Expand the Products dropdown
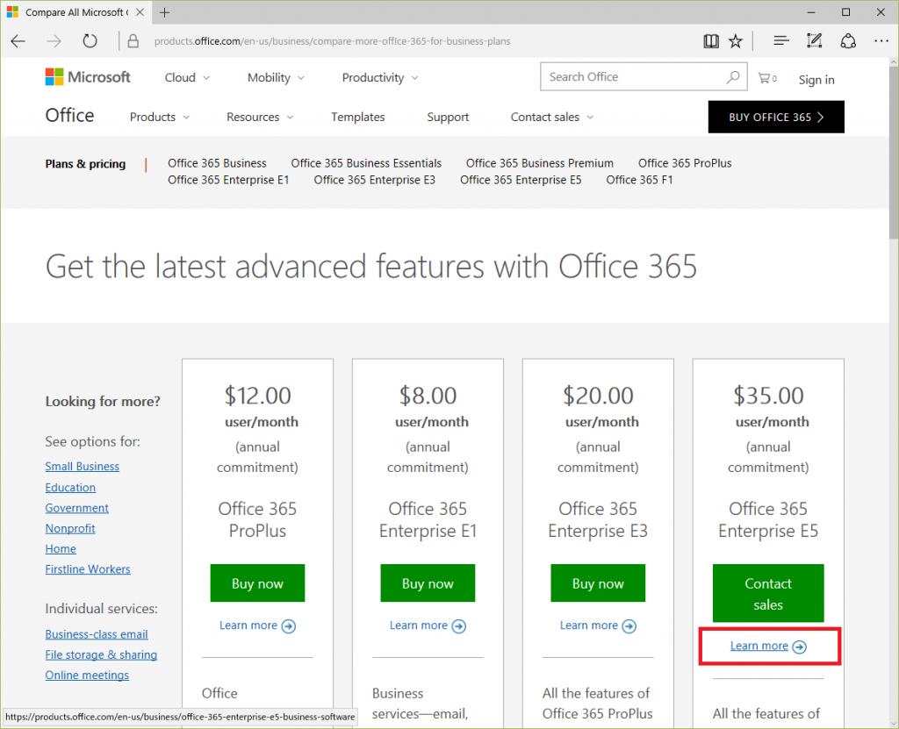The height and width of the screenshot is (729, 899). pos(160,117)
